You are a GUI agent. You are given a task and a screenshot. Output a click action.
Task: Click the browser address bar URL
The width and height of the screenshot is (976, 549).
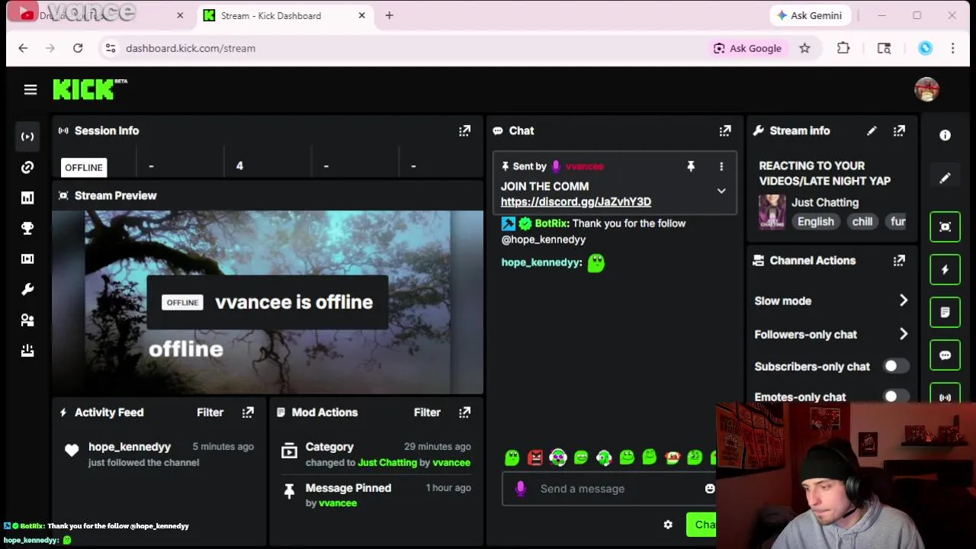pos(191,48)
